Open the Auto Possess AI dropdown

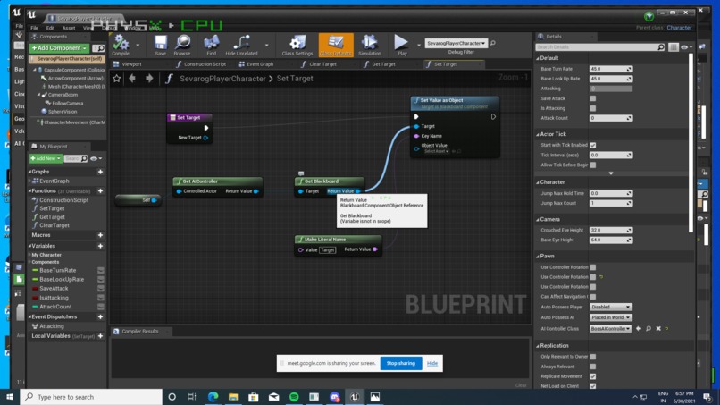(x=611, y=317)
